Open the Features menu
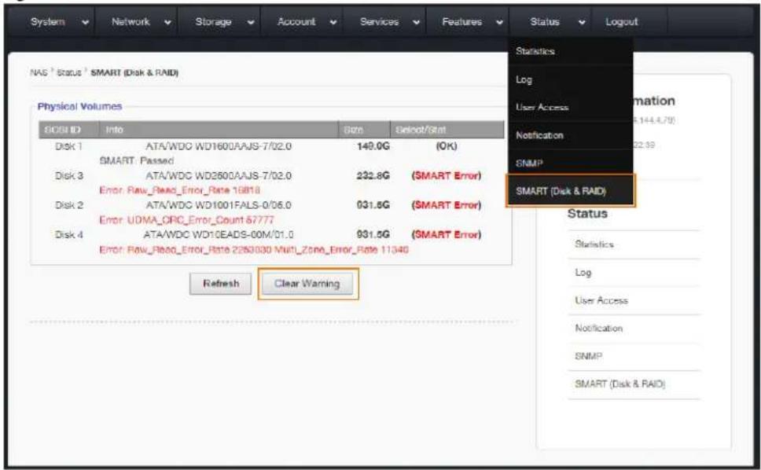 tap(461, 22)
